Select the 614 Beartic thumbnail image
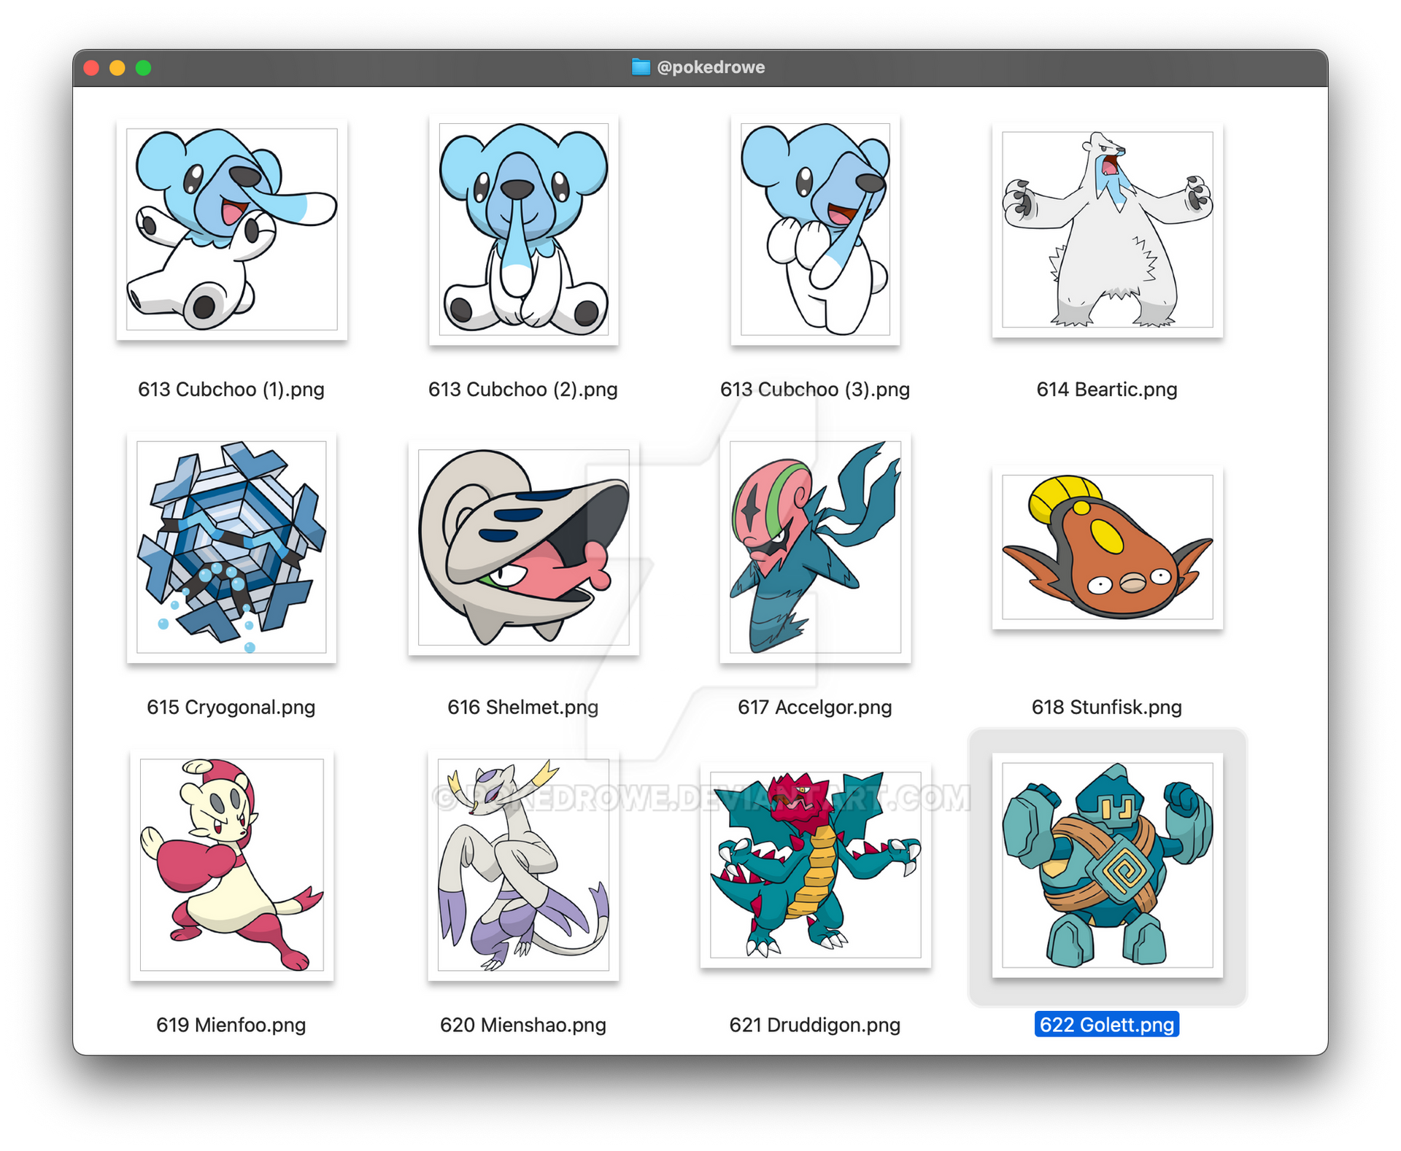The image size is (1401, 1151). click(x=1107, y=230)
